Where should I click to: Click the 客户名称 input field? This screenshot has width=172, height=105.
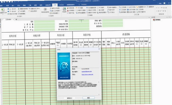click(44, 27)
